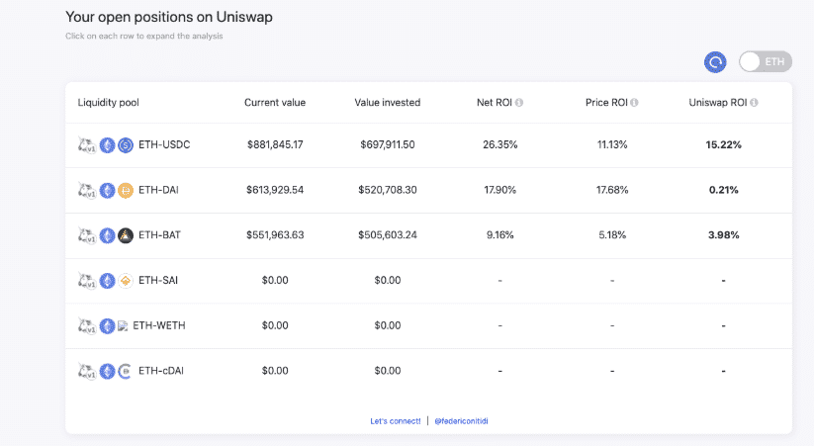814x446 pixels.
Task: Click the Price ROI column header
Action: [606, 103]
